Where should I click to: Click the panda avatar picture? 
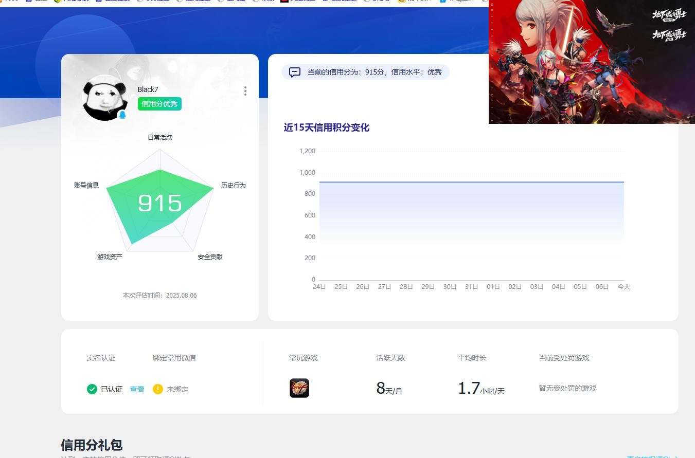coord(104,98)
